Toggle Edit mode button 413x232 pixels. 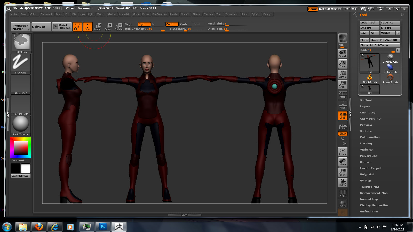[x=77, y=27]
